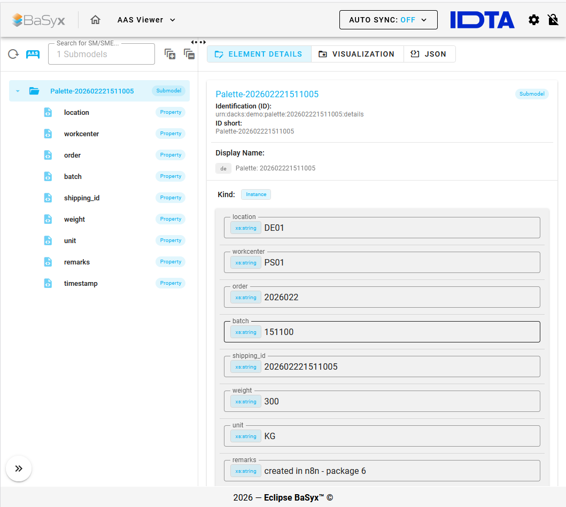Open the Auto Sync dropdown
Viewport: 566px width, 507px height.
click(x=388, y=20)
